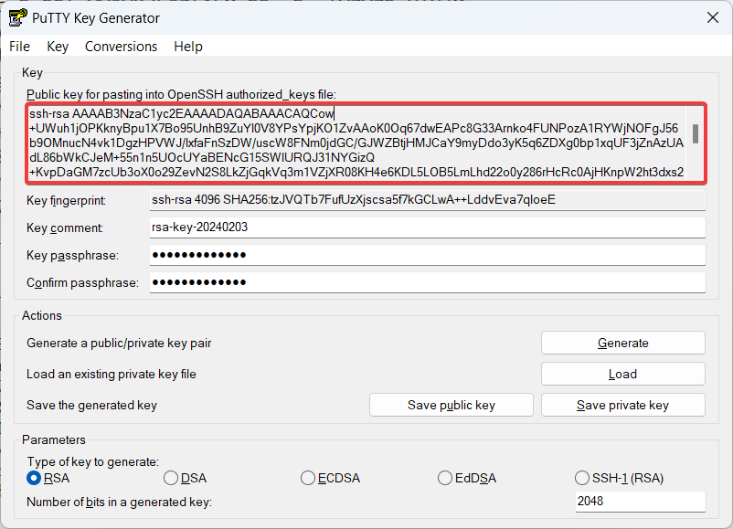Focus the Key passphrase field
Screen dimensions: 733x529
(427, 255)
